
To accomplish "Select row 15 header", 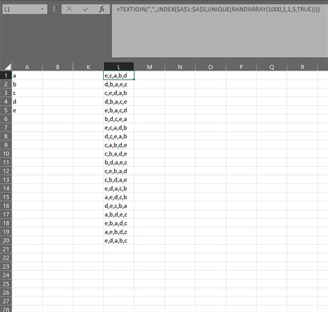I will point(6,197).
